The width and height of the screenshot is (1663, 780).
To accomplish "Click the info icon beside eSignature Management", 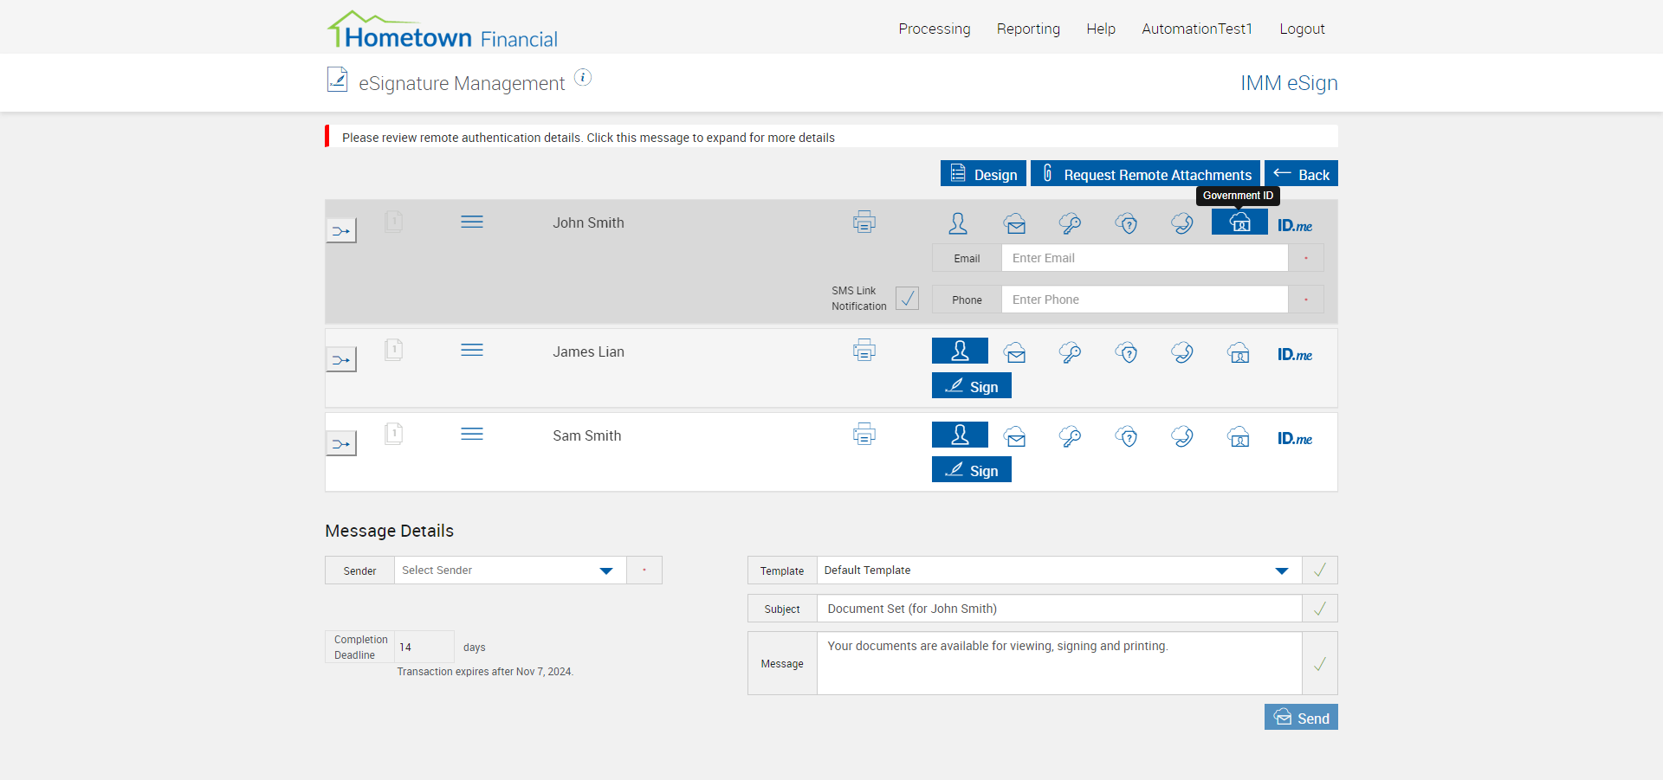I will [x=584, y=78].
